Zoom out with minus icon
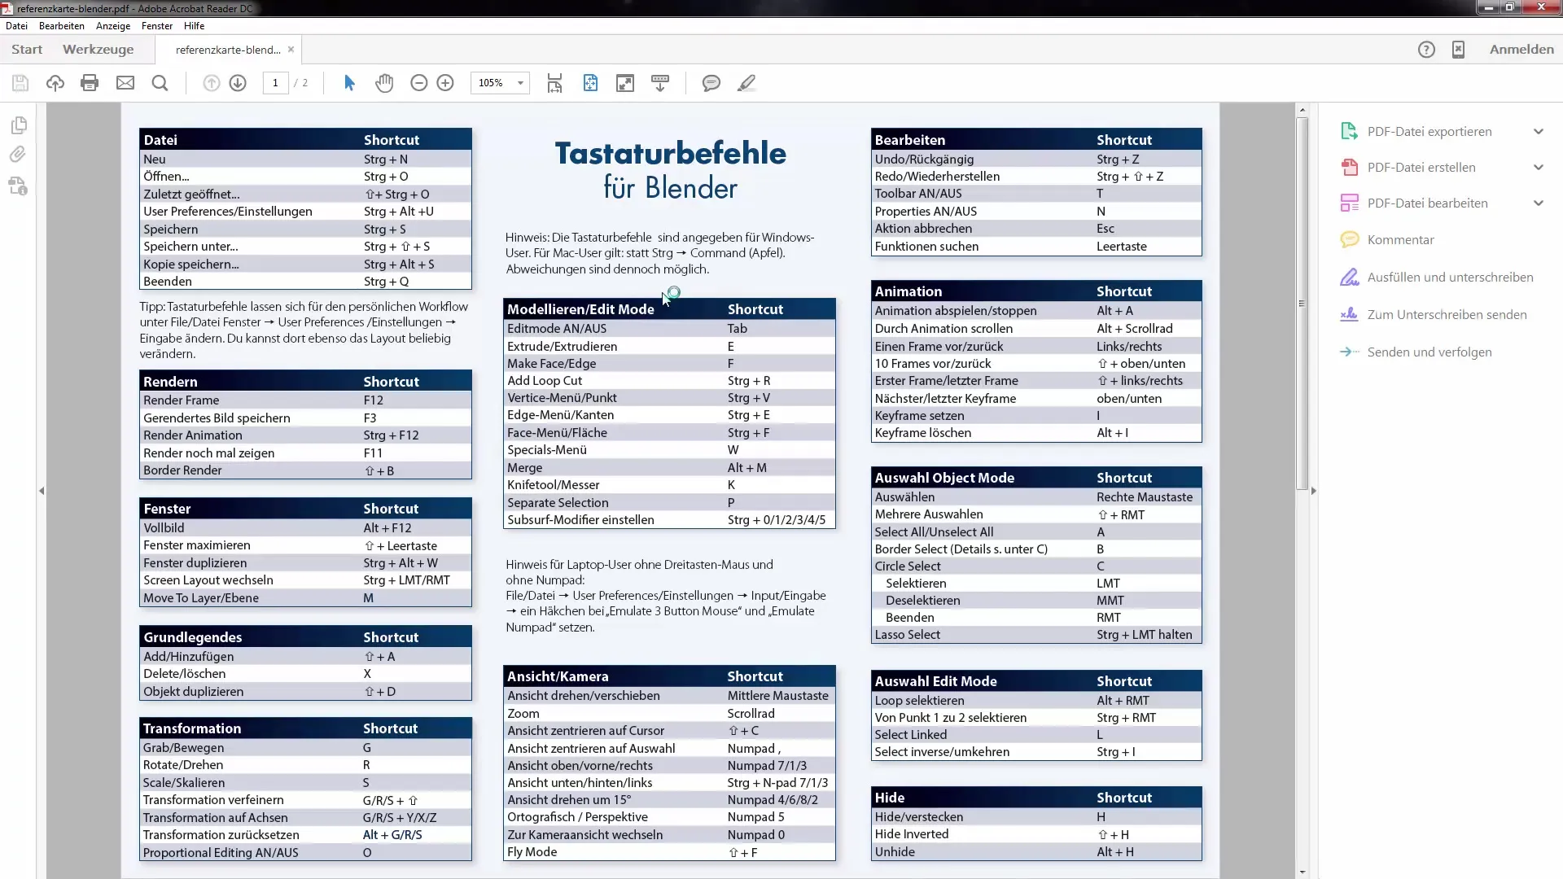This screenshot has width=1563, height=879. point(419,83)
